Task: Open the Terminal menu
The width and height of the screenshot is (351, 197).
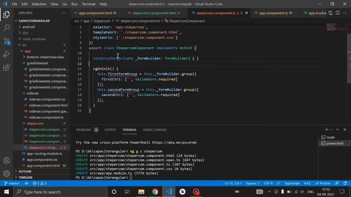Action: click(88, 4)
